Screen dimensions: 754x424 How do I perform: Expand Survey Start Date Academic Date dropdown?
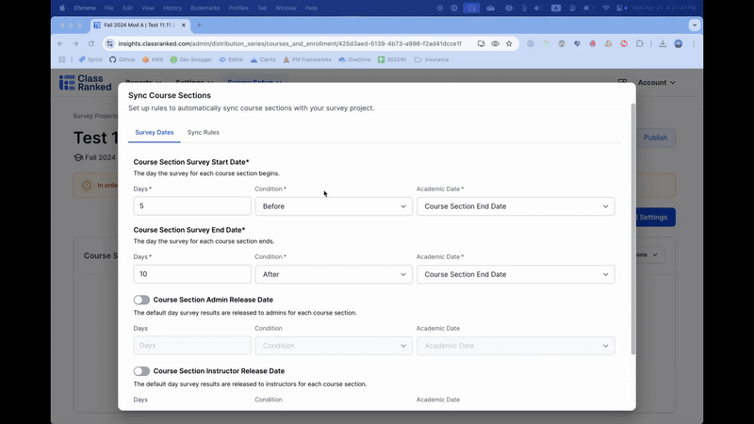(515, 206)
